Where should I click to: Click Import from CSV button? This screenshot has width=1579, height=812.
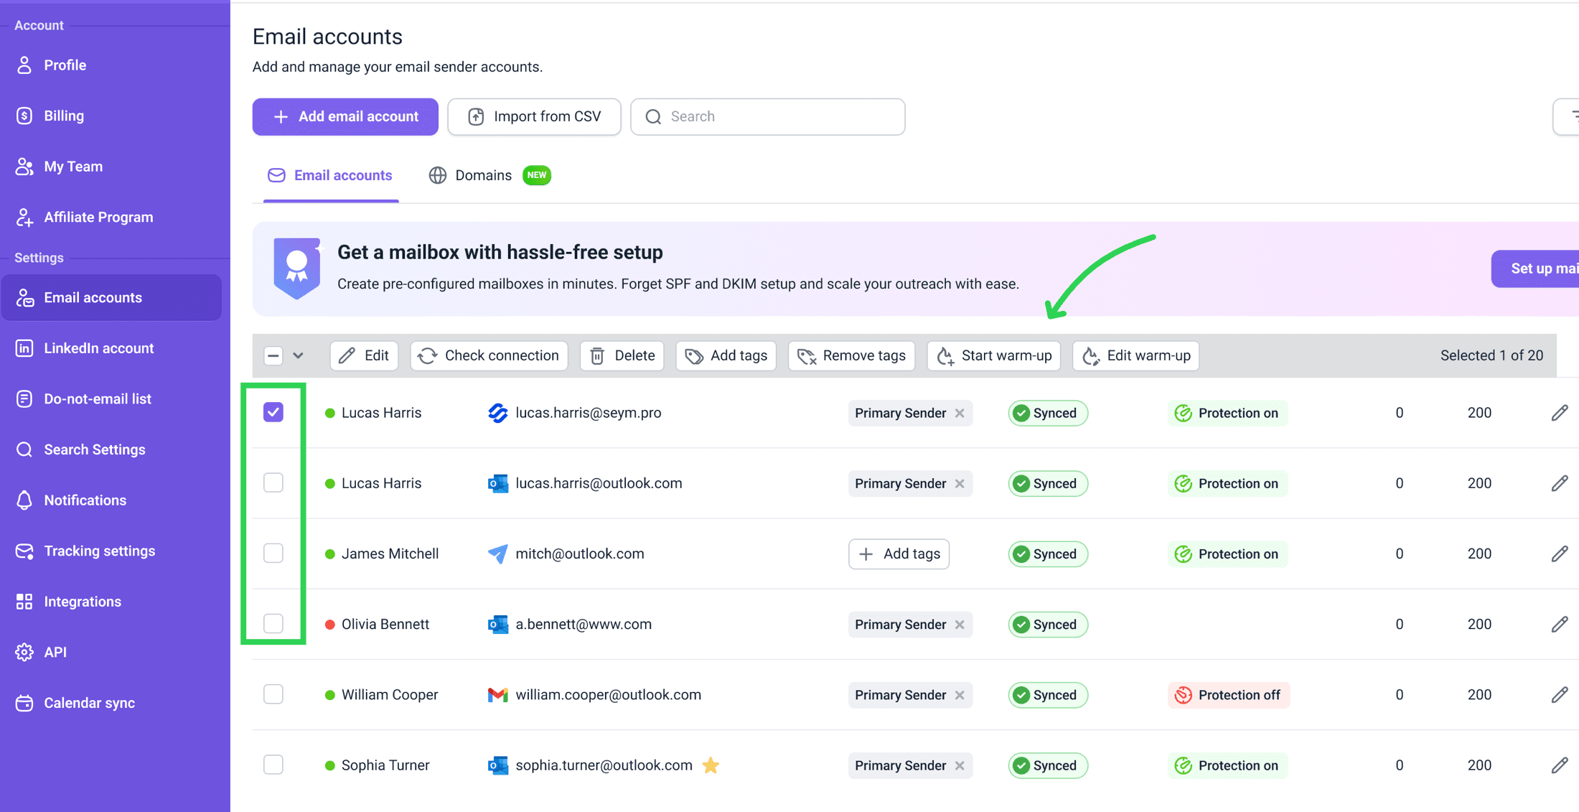click(534, 117)
